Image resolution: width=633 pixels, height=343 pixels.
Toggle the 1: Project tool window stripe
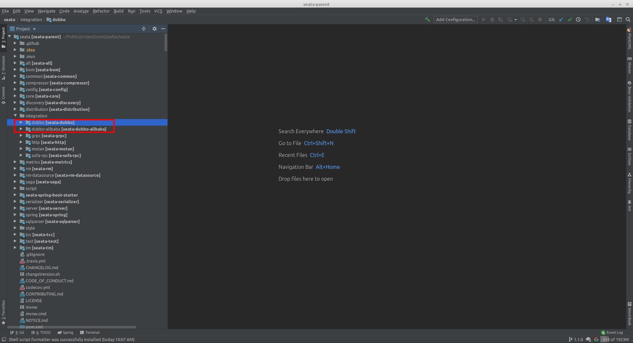pyautogui.click(x=3, y=37)
